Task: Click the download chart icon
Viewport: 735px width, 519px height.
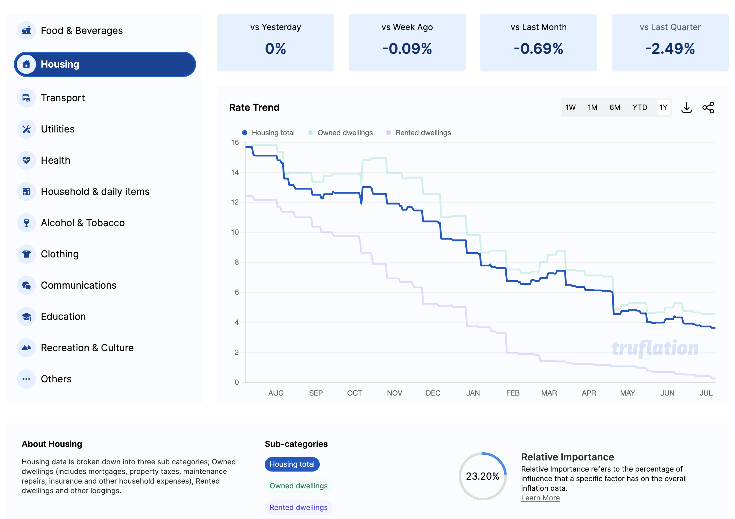Action: (x=686, y=108)
